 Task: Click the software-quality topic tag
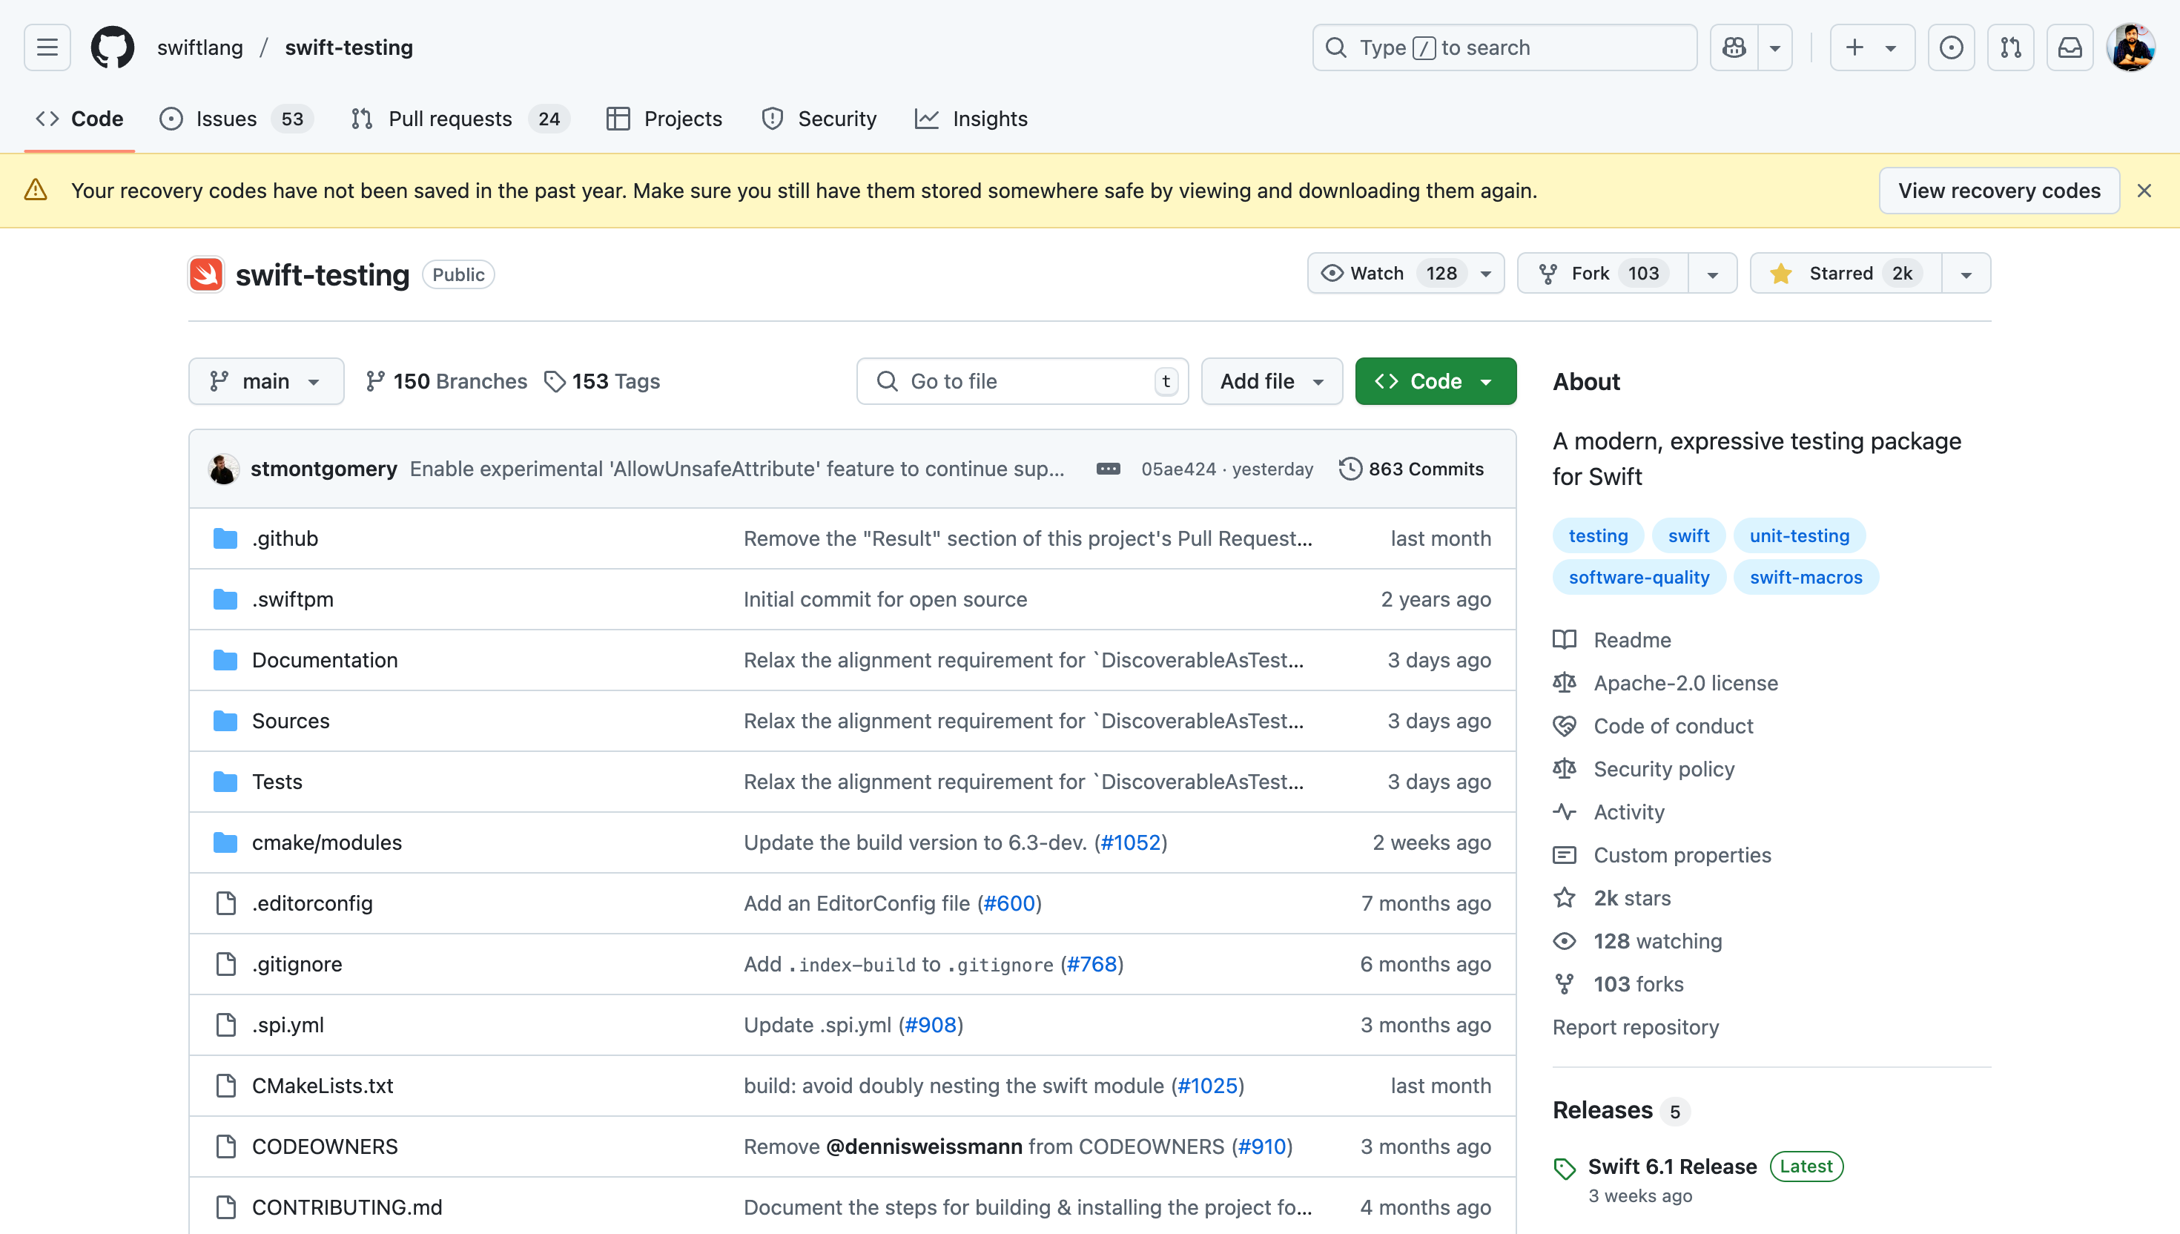pos(1639,577)
